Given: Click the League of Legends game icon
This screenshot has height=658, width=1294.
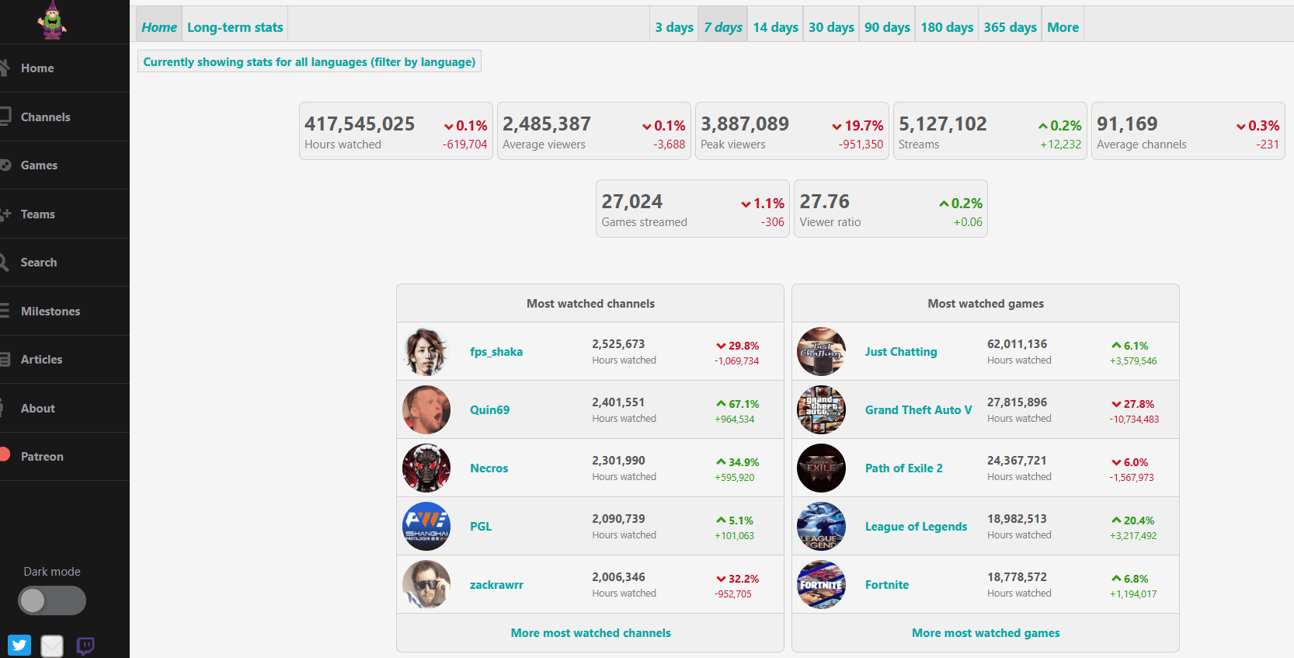Looking at the screenshot, I should [x=821, y=526].
